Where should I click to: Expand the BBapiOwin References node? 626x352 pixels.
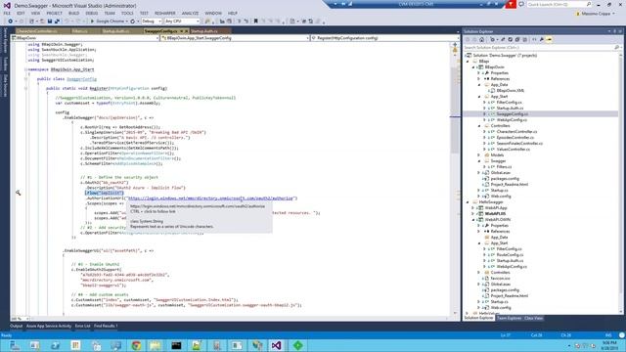[x=479, y=79]
